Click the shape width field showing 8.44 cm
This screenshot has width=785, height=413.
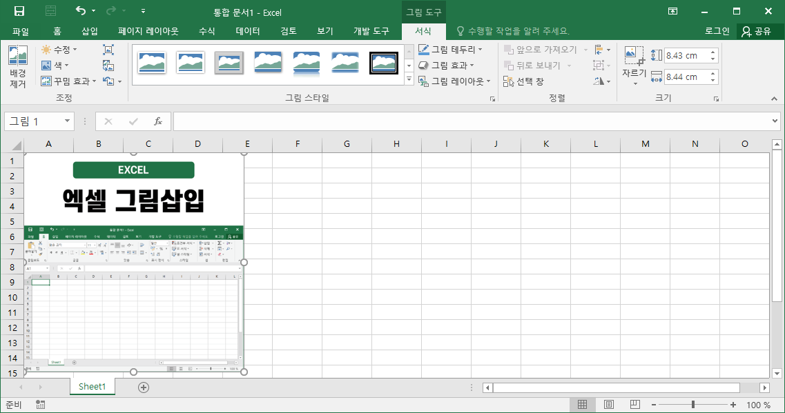(686, 77)
